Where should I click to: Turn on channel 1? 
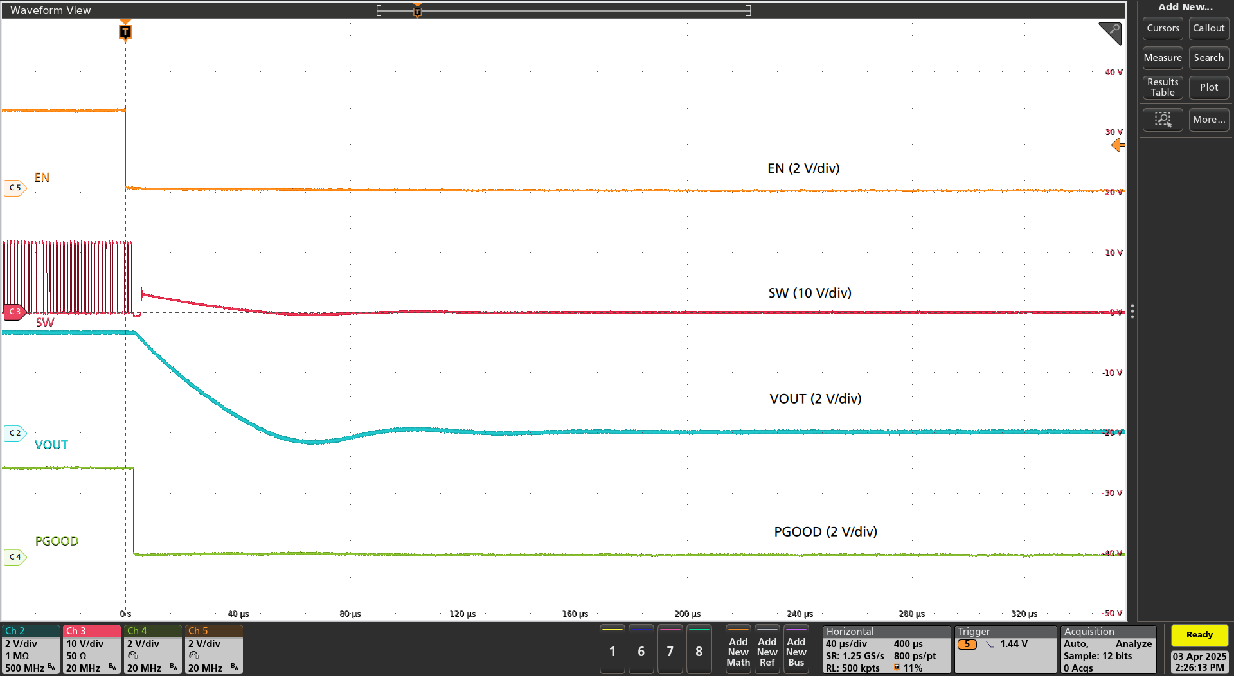[x=612, y=650]
